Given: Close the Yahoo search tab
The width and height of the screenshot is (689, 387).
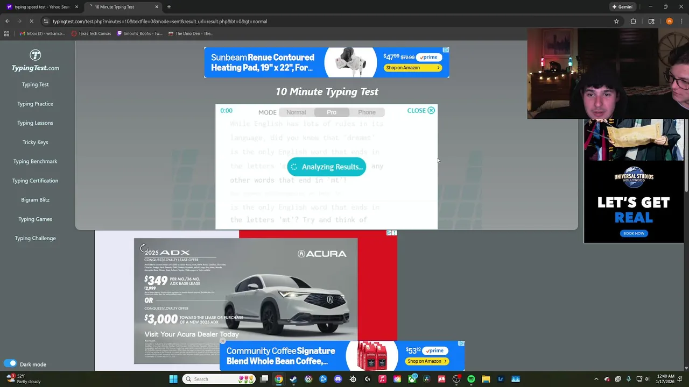Looking at the screenshot, I should click(76, 7).
